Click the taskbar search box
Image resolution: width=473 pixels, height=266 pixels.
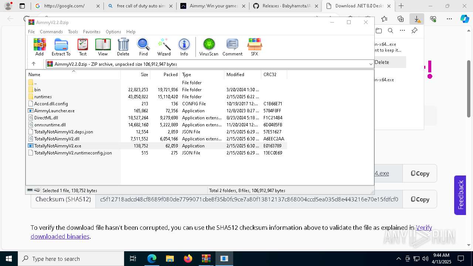(71, 259)
